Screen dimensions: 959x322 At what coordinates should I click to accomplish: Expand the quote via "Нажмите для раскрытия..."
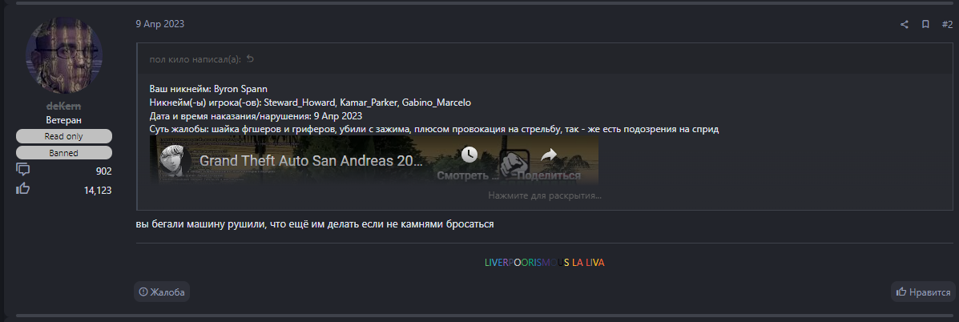click(x=544, y=196)
